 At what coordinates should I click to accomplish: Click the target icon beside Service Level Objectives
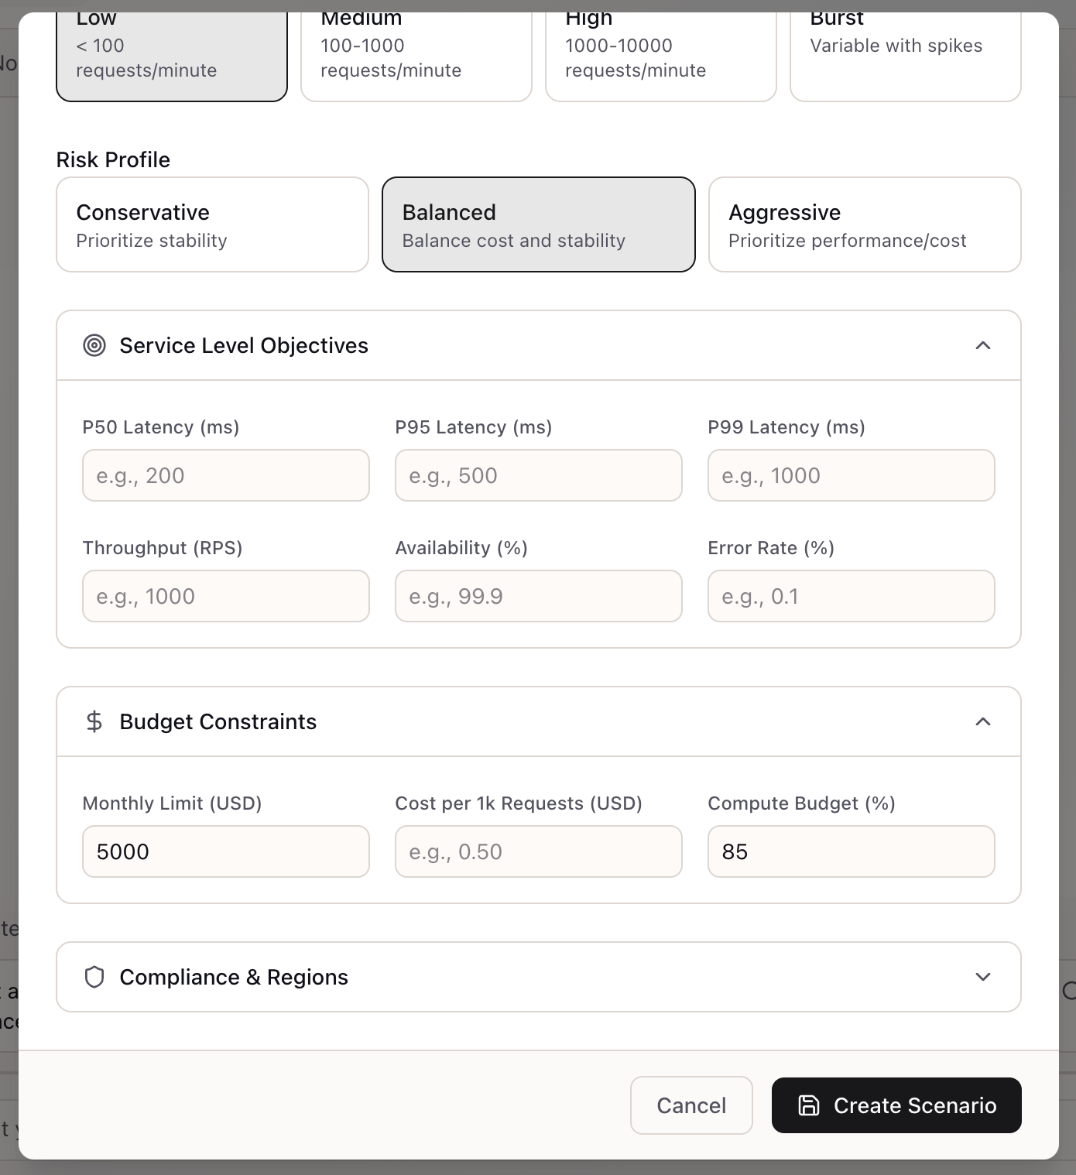(x=94, y=345)
